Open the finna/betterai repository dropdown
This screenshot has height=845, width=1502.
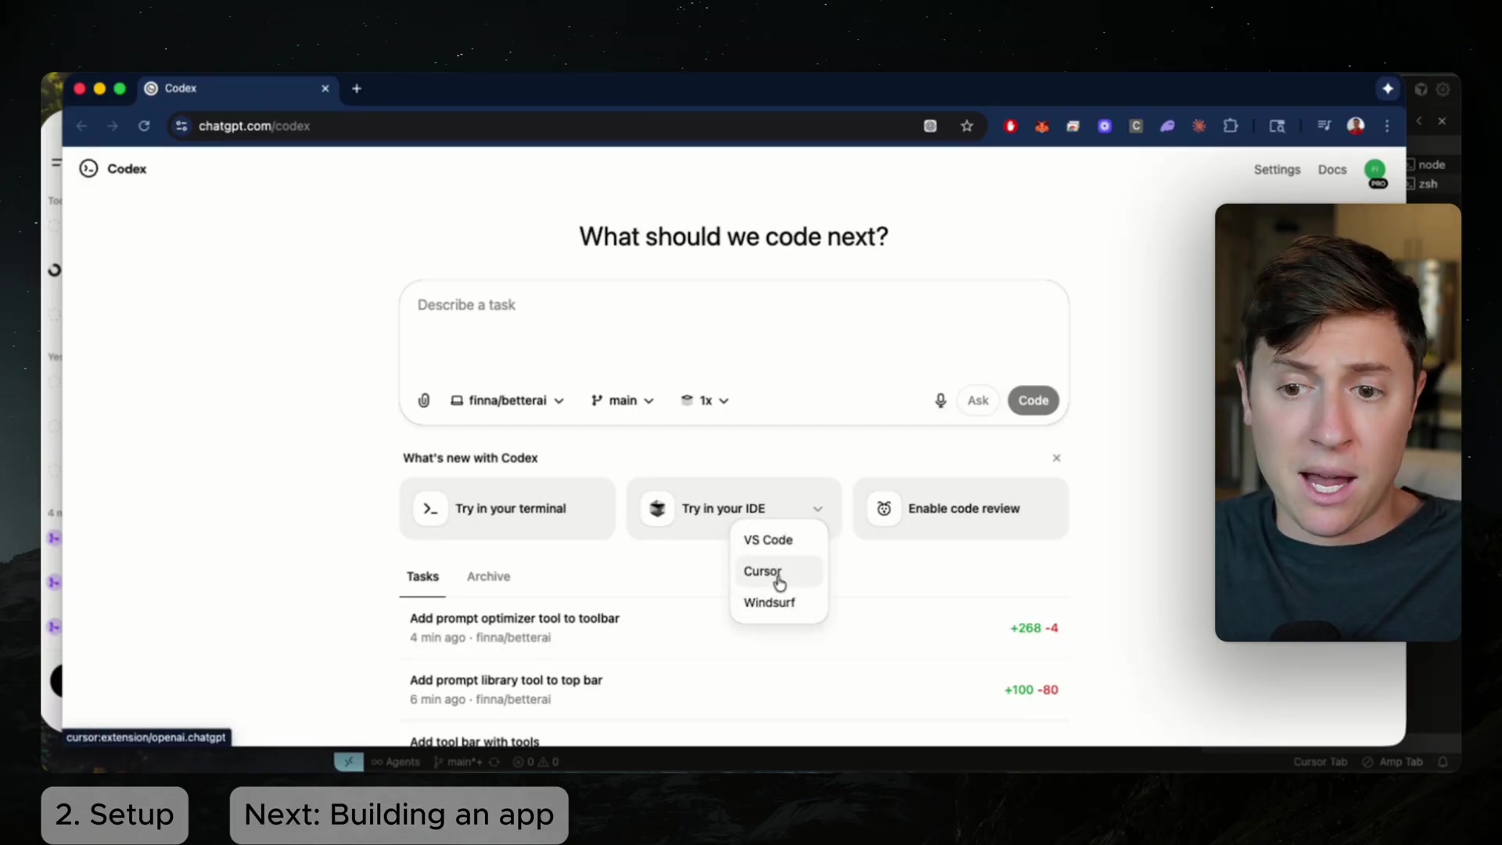pos(507,401)
